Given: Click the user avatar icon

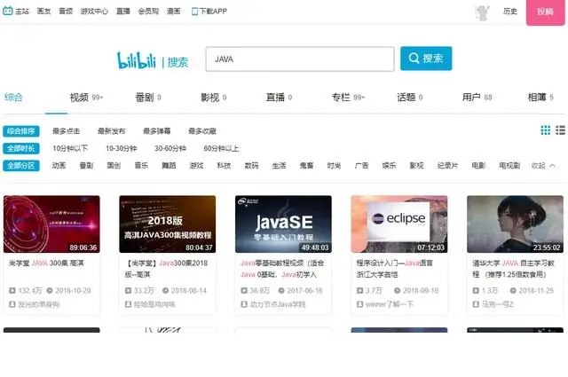Looking at the screenshot, I should 482,12.
